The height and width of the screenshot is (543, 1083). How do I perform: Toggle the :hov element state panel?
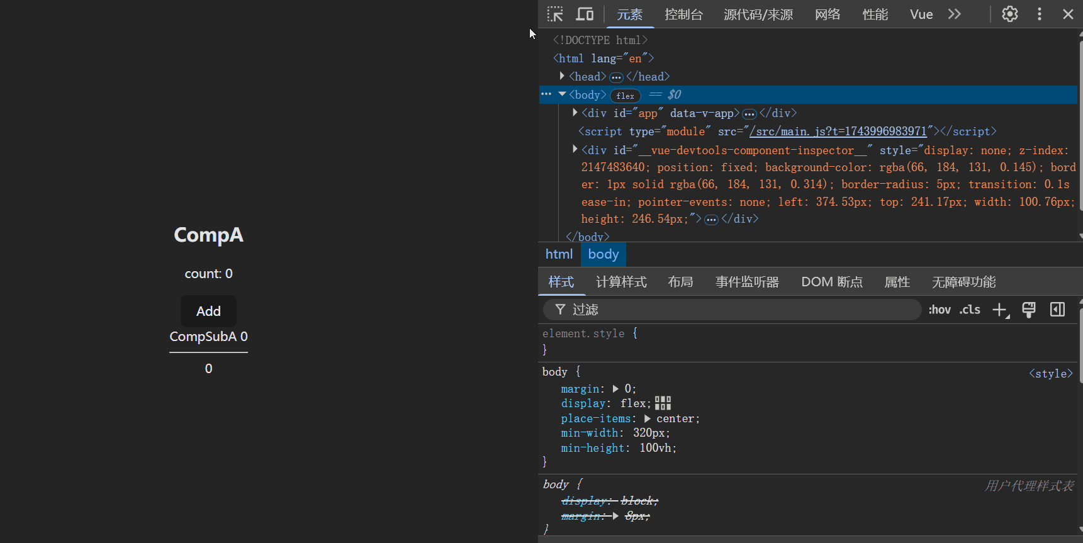(940, 310)
